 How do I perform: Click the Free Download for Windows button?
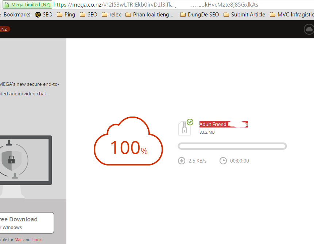[x=27, y=223]
